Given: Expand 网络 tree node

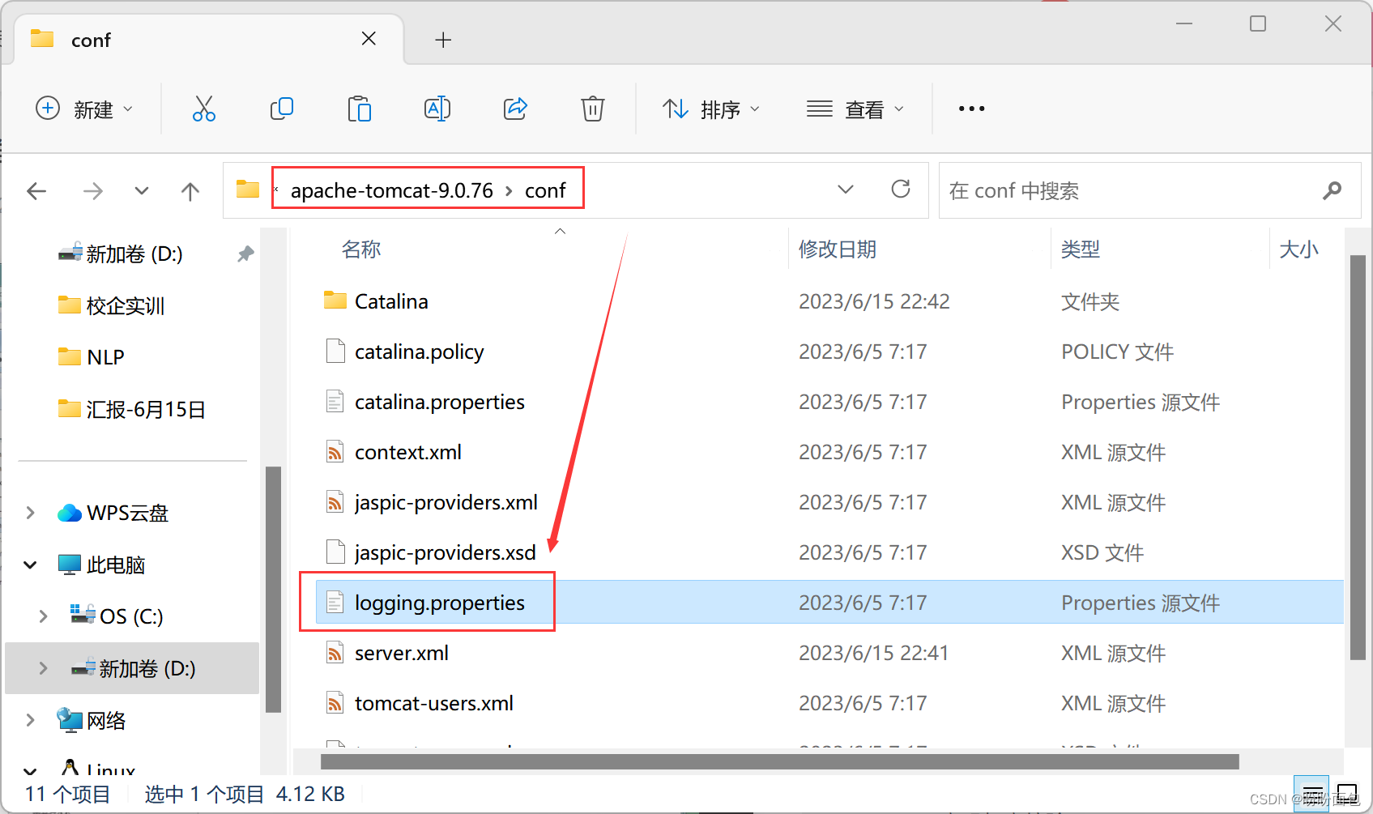Looking at the screenshot, I should point(31,720).
